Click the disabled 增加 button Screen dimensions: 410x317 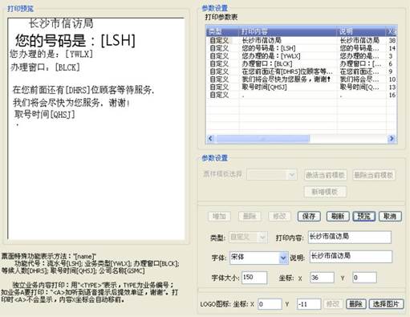click(x=219, y=216)
